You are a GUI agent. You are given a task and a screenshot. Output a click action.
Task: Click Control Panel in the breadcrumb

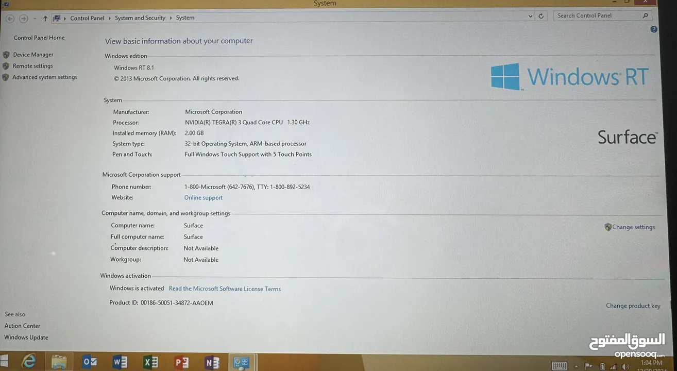[87, 18]
